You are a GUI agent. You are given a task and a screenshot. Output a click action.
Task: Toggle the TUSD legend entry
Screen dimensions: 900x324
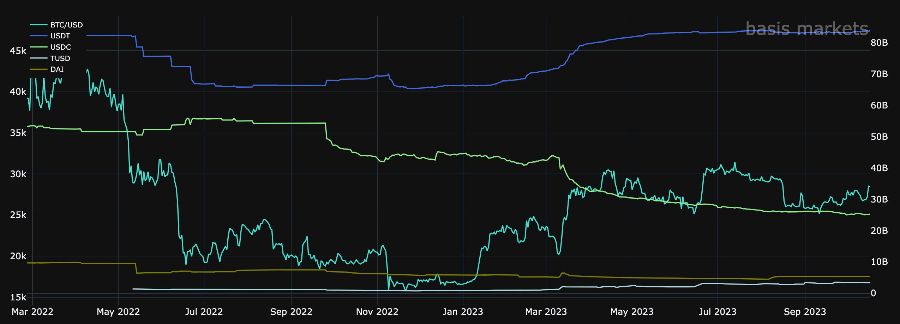coord(50,58)
